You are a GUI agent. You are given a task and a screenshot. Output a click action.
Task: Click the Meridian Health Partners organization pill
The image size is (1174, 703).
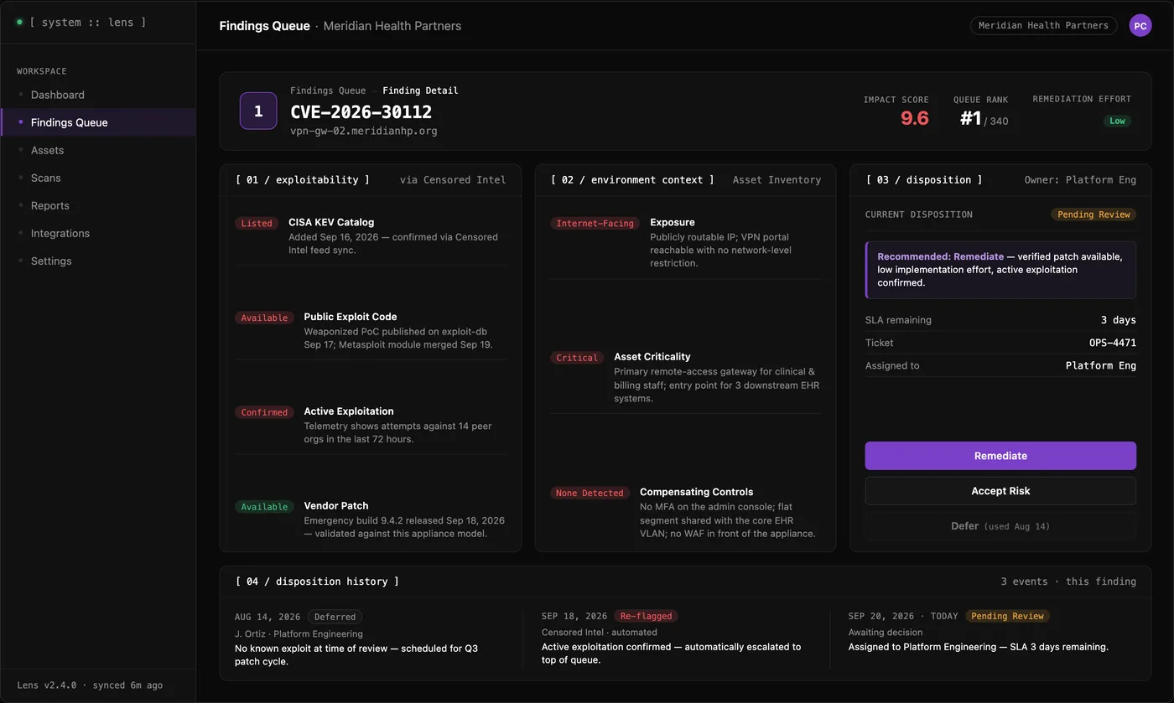pos(1043,25)
